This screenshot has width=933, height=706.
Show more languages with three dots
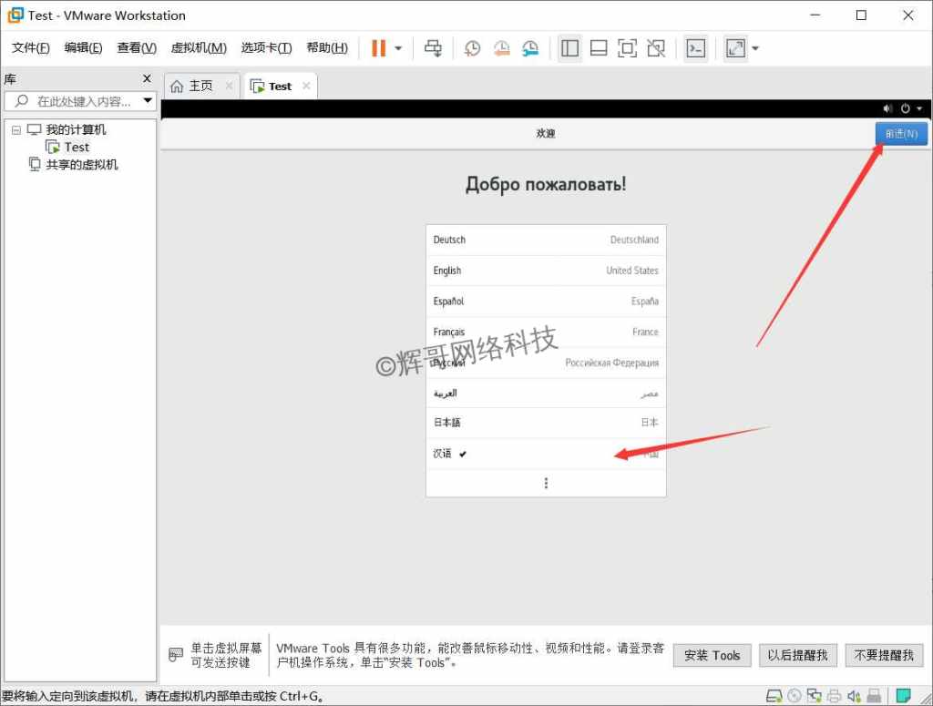pos(546,483)
